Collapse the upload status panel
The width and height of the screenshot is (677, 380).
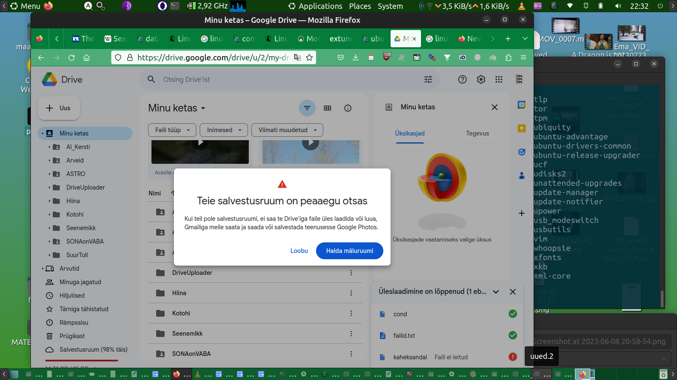tap(496, 292)
